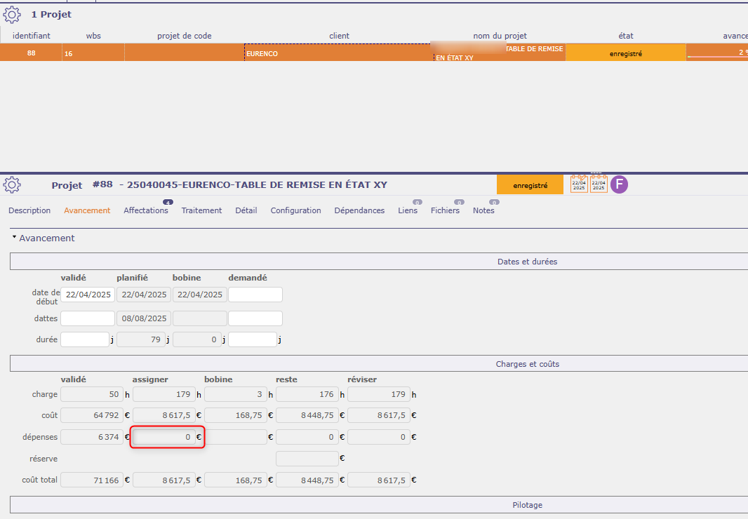Click the orange "enregistré" status button in header
This screenshot has width=748, height=519.
coord(530,185)
